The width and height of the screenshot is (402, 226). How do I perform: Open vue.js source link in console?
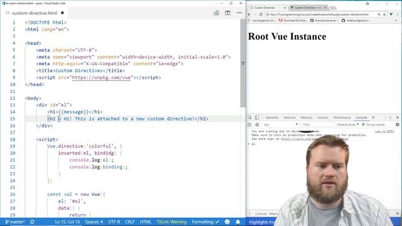point(384,131)
